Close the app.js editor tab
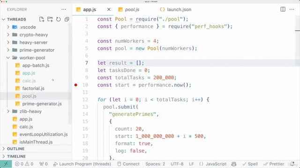 click(109, 9)
